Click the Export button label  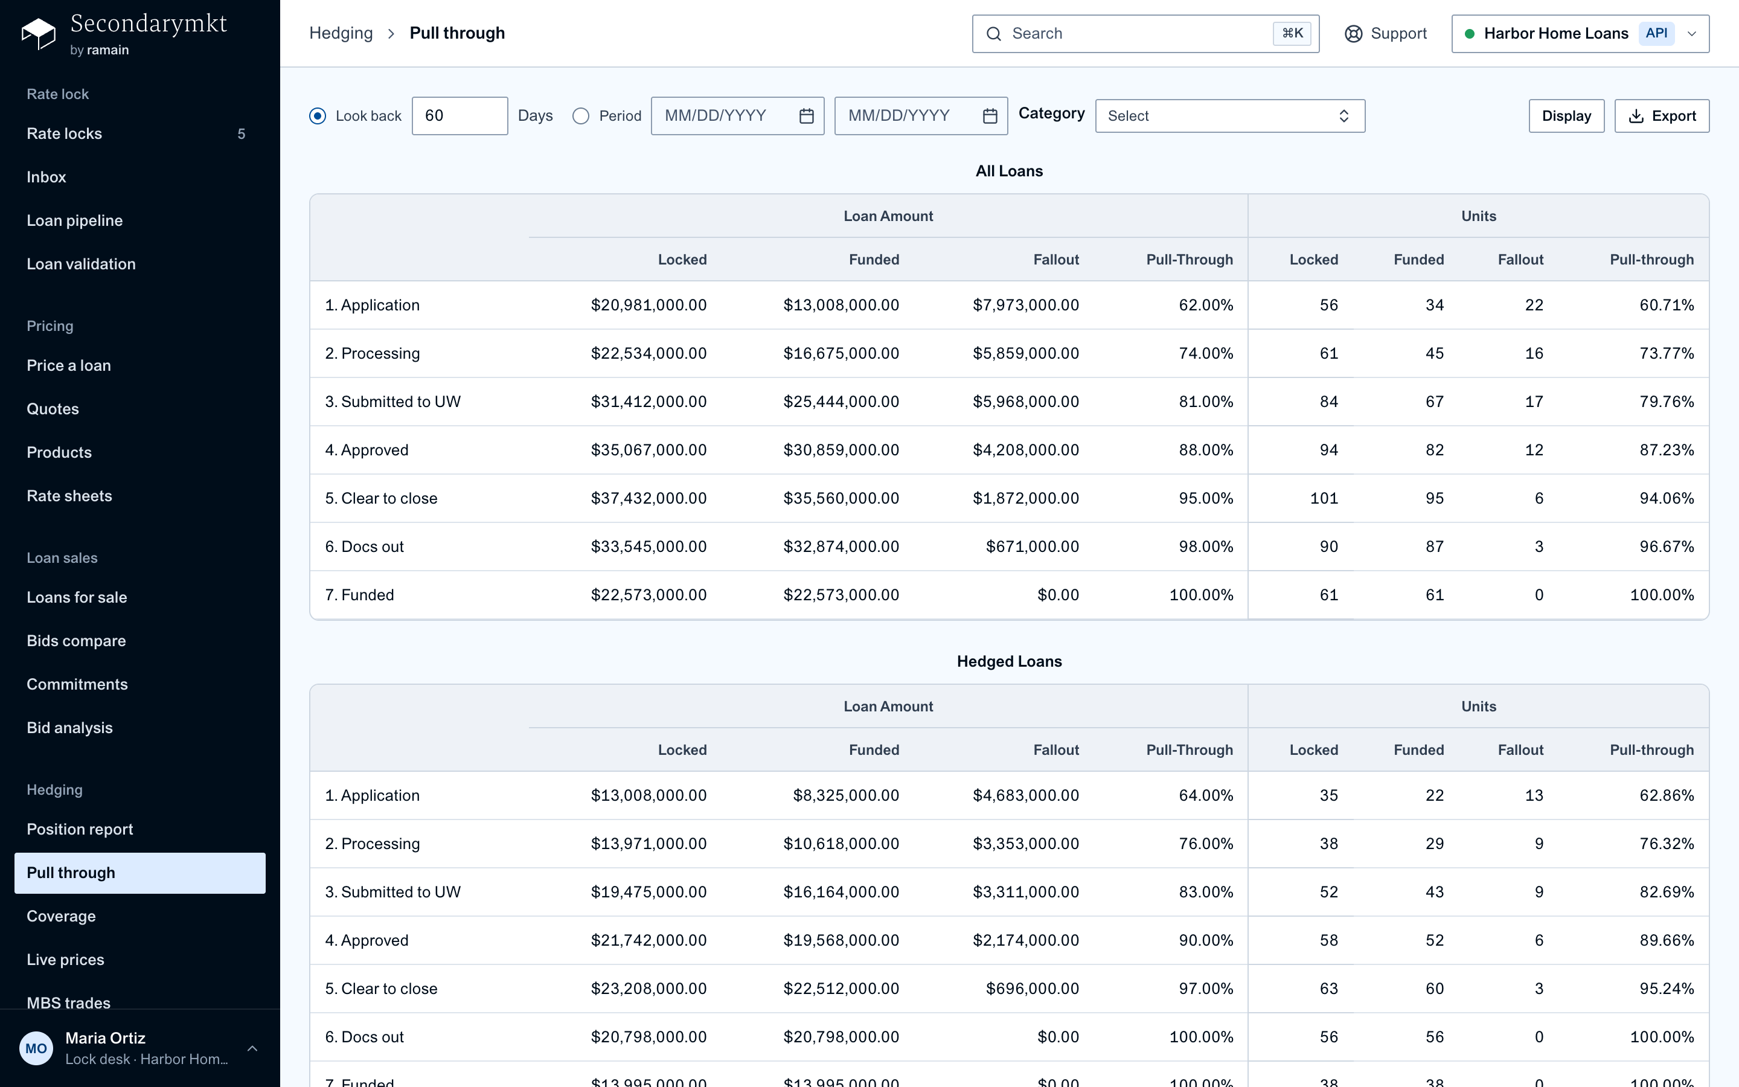coord(1674,116)
